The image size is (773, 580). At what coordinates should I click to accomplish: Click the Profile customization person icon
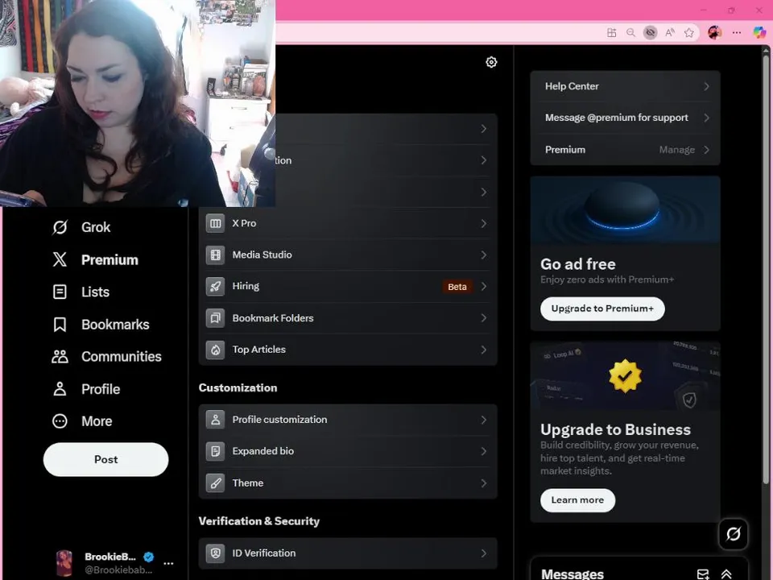[216, 420]
